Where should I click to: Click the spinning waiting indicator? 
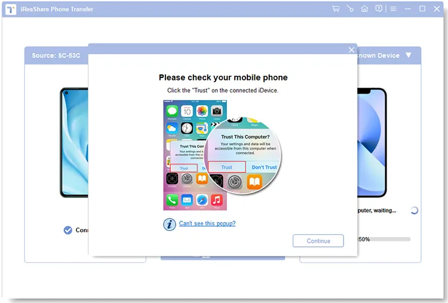pos(414,211)
